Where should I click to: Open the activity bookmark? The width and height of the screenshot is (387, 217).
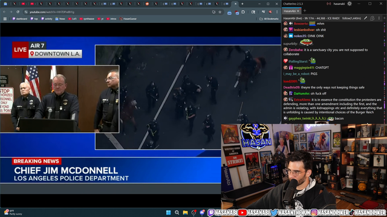pos(47,19)
